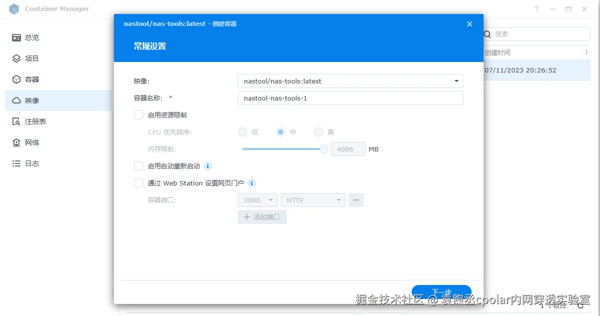Minimize the Container Manager window

553,9
